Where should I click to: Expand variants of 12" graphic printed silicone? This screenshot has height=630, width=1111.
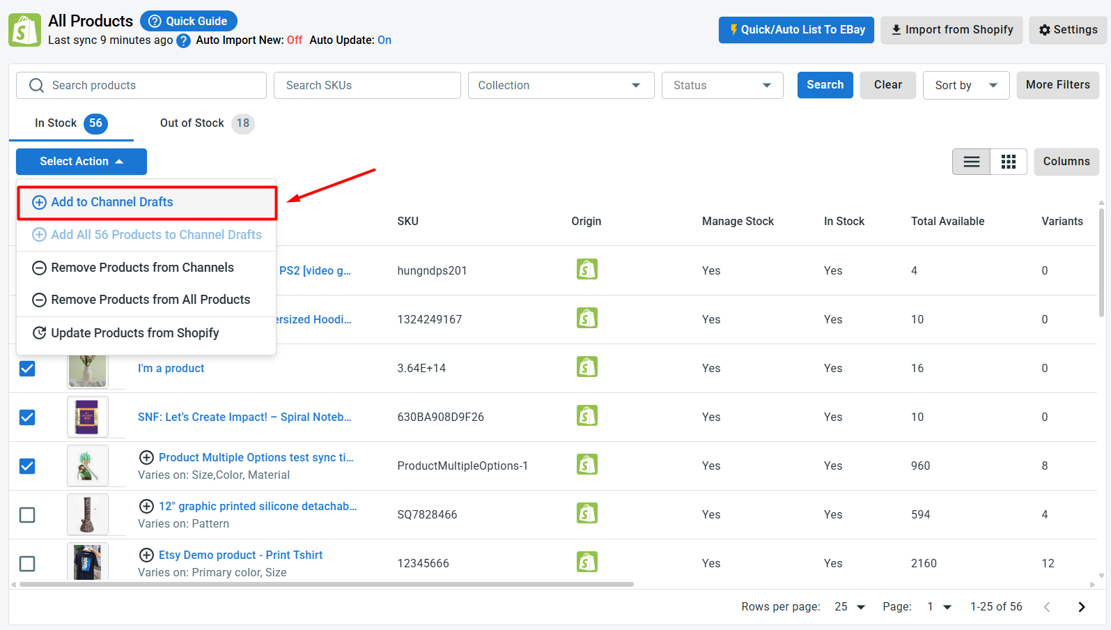[x=146, y=507]
